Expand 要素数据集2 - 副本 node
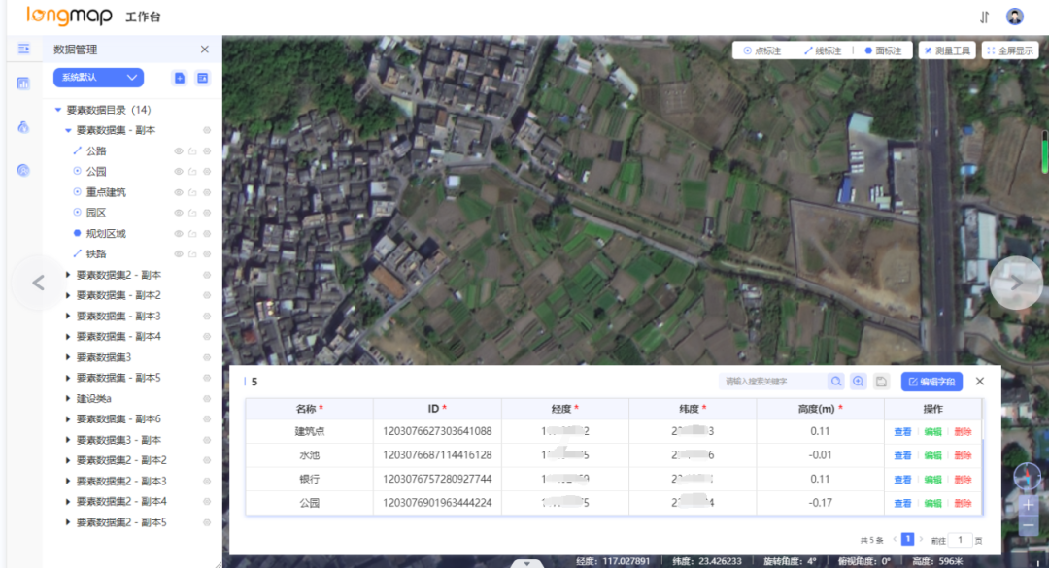Viewport: 1049px width, 568px height. click(x=68, y=275)
